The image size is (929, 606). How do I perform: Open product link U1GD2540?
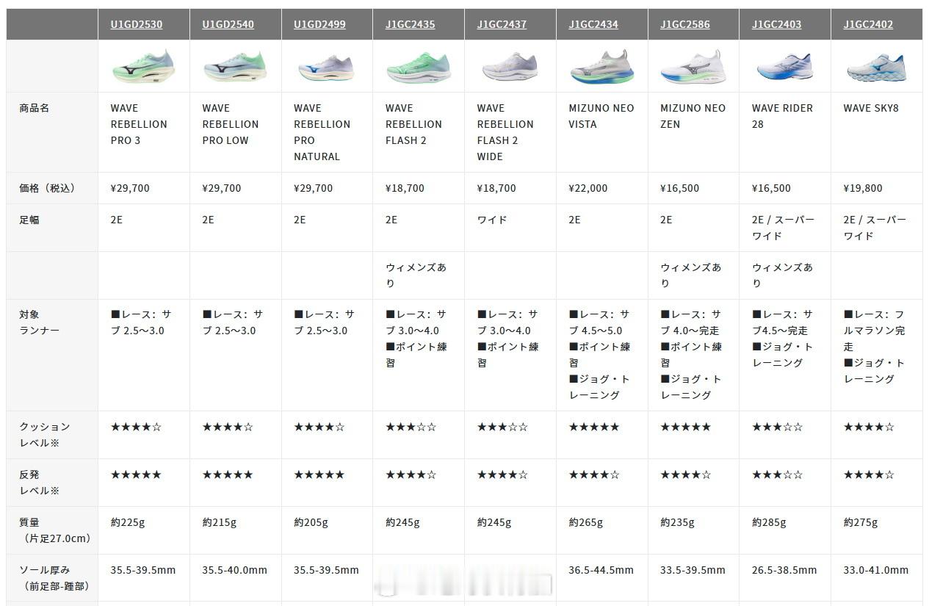[228, 24]
